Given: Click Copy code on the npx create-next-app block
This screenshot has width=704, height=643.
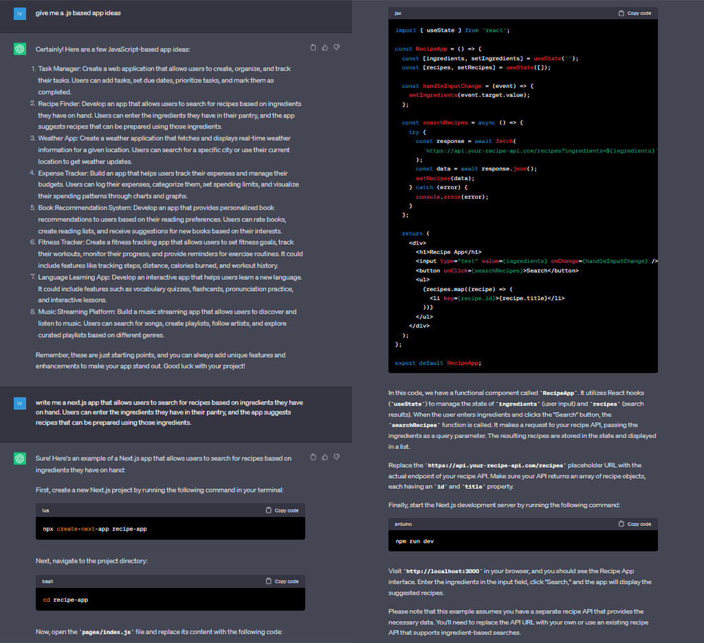Looking at the screenshot, I should [x=282, y=510].
